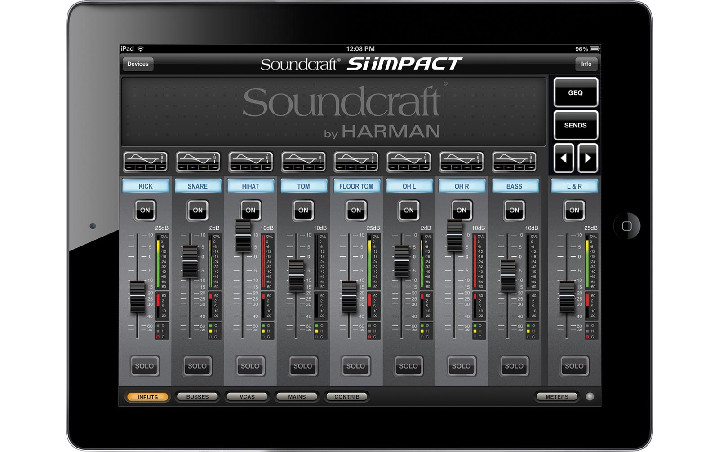This screenshot has height=452, width=719.
Task: Click the TOM fader handle
Action: [296, 276]
